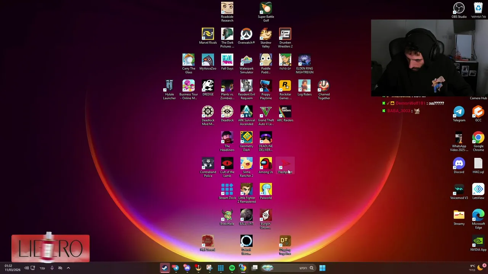
Task: Select the ARK Survival Ascended icon
Action: (x=246, y=115)
